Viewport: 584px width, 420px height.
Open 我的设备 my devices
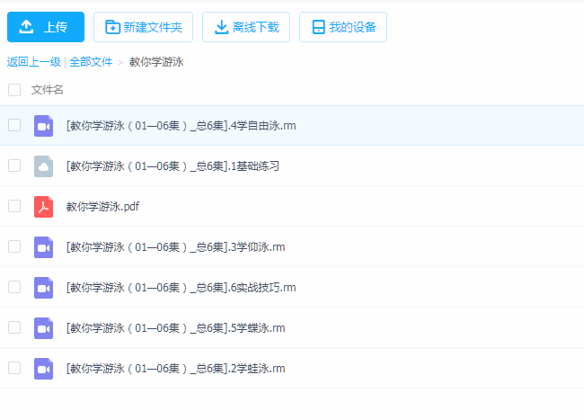tap(343, 27)
